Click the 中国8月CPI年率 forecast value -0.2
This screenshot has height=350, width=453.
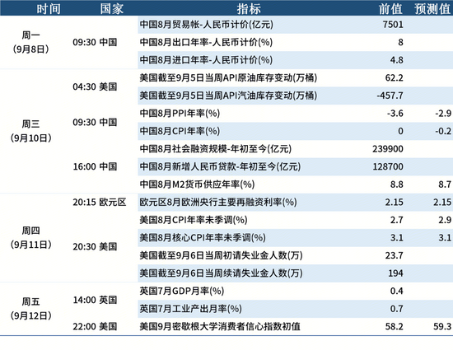tap(443, 131)
